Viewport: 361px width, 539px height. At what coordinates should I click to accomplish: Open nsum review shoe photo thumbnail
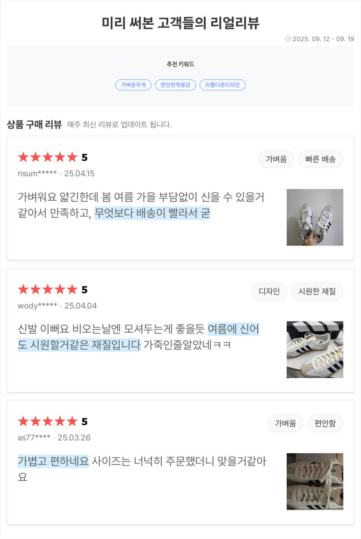tap(315, 217)
